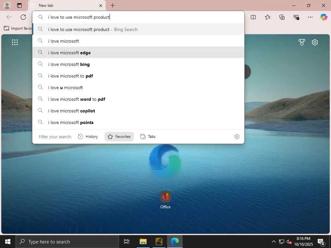331x248 pixels.
Task: Open the Copilot sidebar
Action: [x=324, y=17]
